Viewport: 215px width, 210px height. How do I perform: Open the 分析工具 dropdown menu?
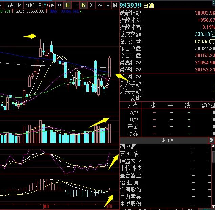pyautogui.click(x=35, y=5)
